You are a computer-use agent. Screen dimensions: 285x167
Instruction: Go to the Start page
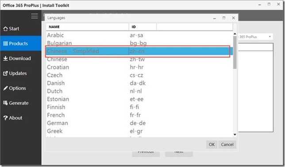[21, 29]
